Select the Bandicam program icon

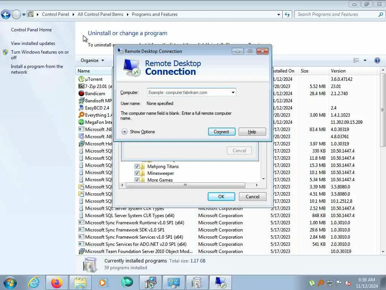pos(81,94)
